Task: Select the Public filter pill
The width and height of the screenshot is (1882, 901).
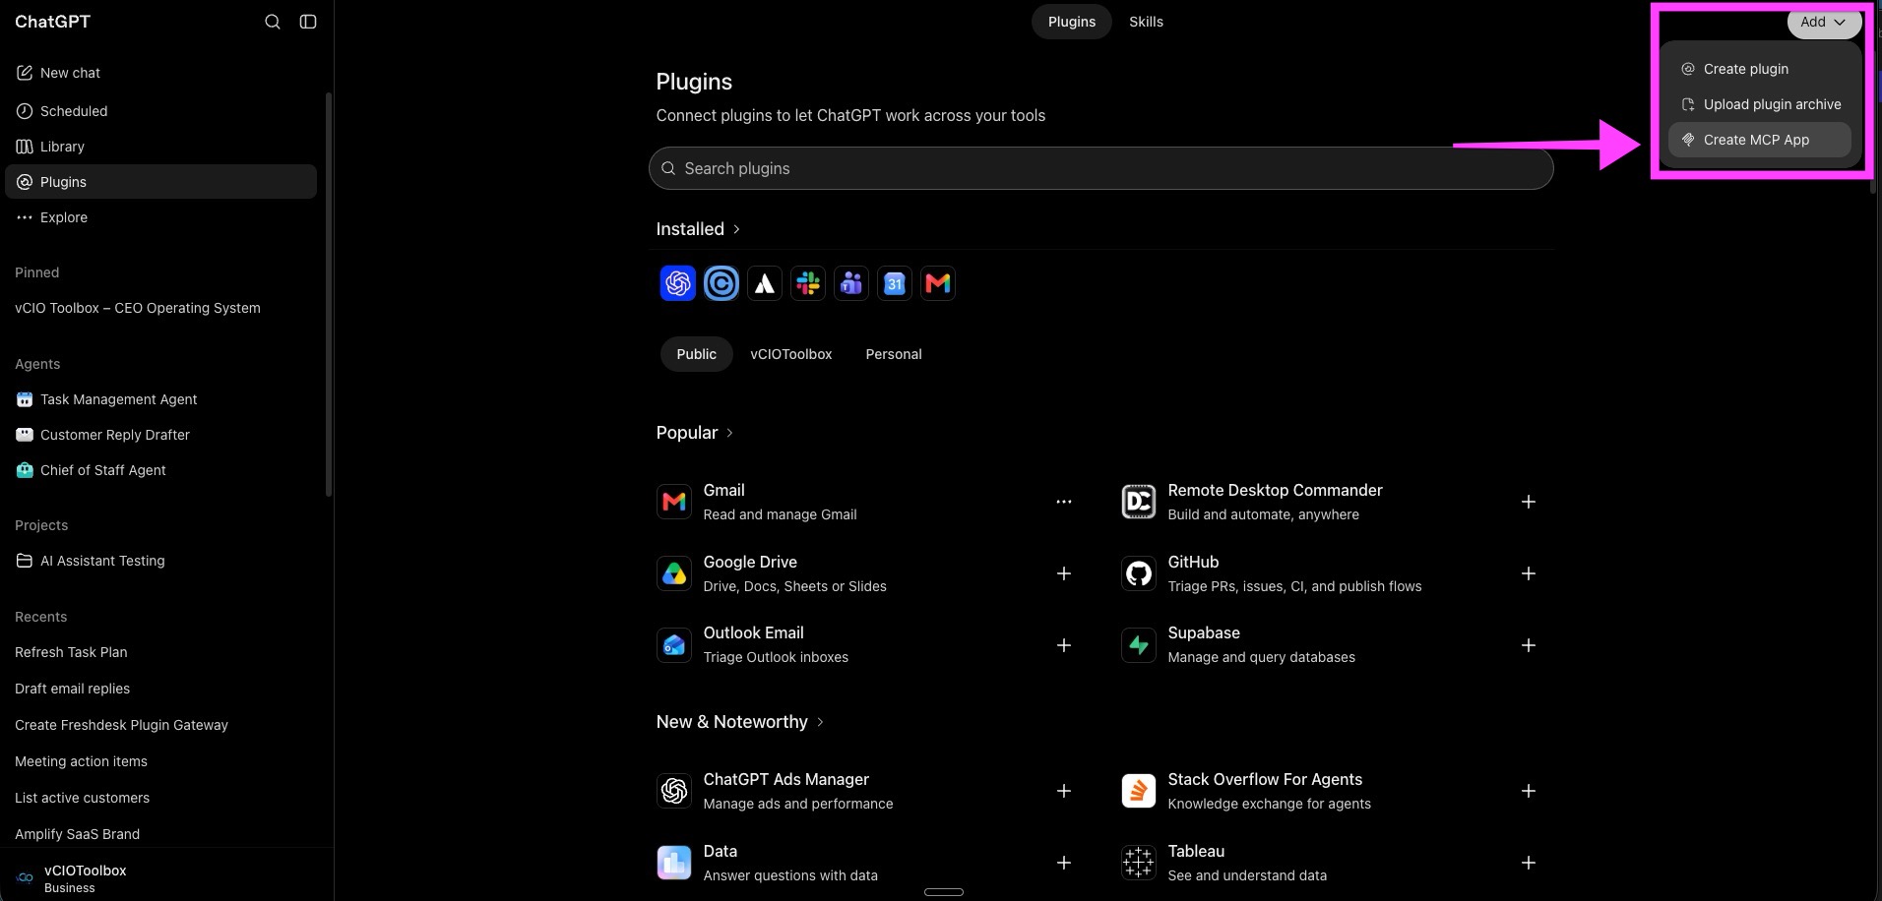Action: tap(696, 354)
